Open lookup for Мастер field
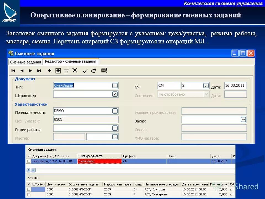Image resolution: width=265 pixels, height=199 pixels. [115, 137]
